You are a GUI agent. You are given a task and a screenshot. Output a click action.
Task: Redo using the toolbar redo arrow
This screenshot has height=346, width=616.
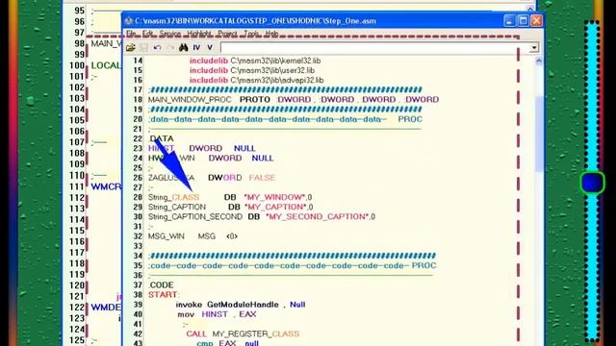pyautogui.click(x=170, y=48)
